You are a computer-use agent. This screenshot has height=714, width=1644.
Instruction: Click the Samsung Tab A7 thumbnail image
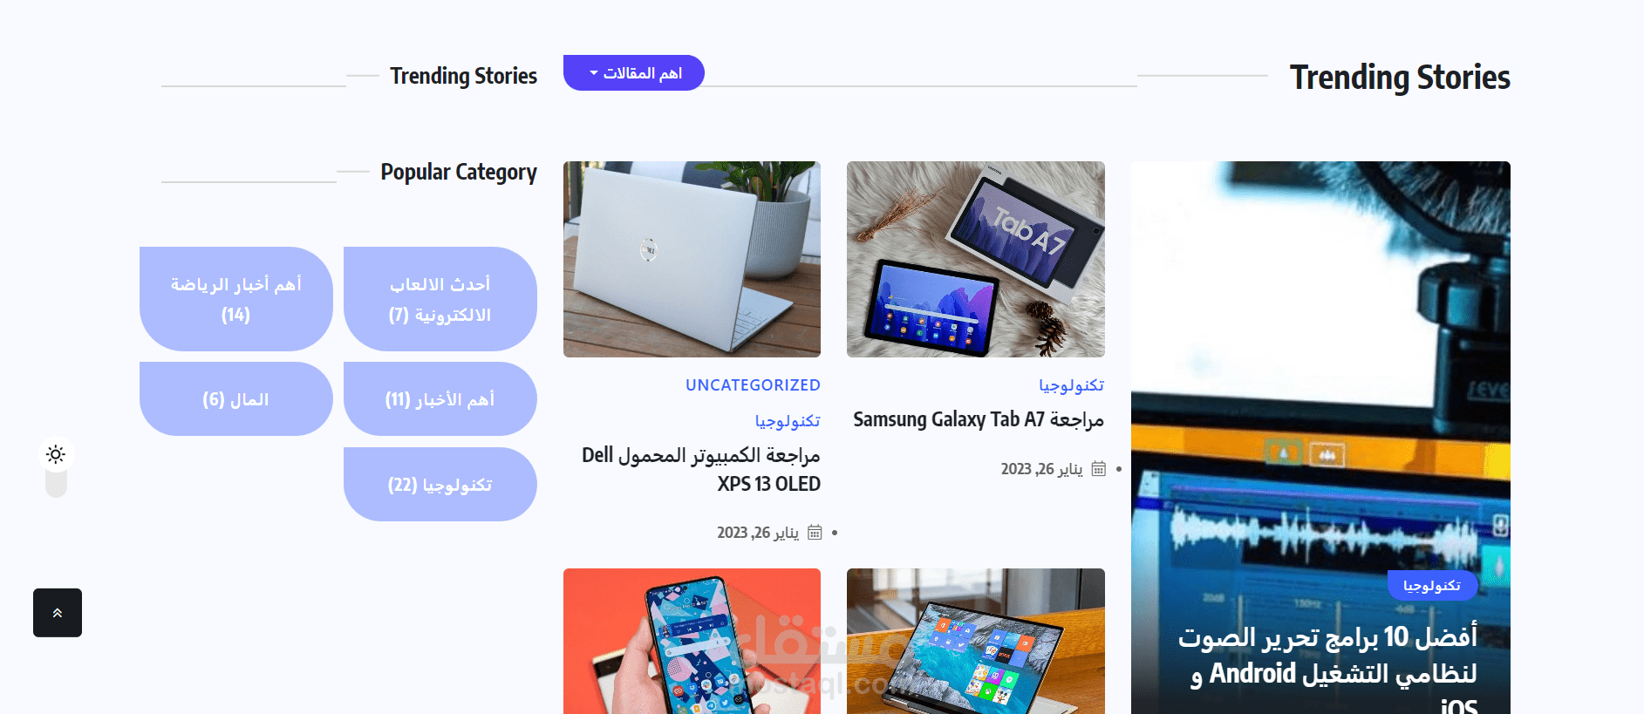tap(976, 259)
